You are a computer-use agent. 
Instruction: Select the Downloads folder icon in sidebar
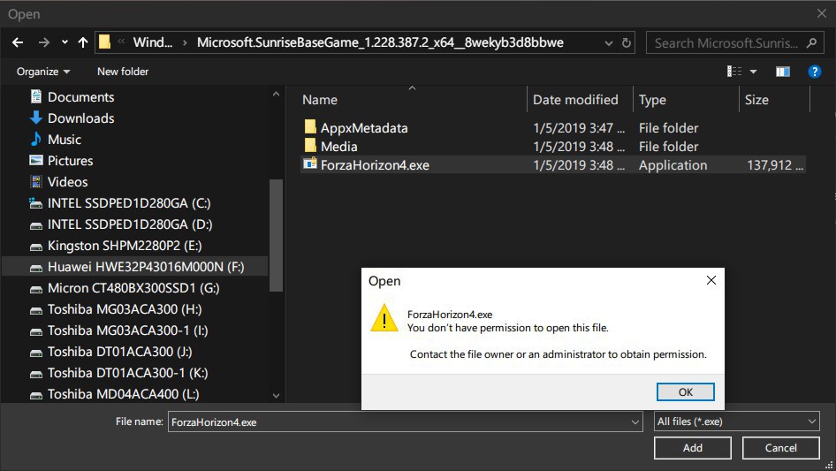coord(36,118)
